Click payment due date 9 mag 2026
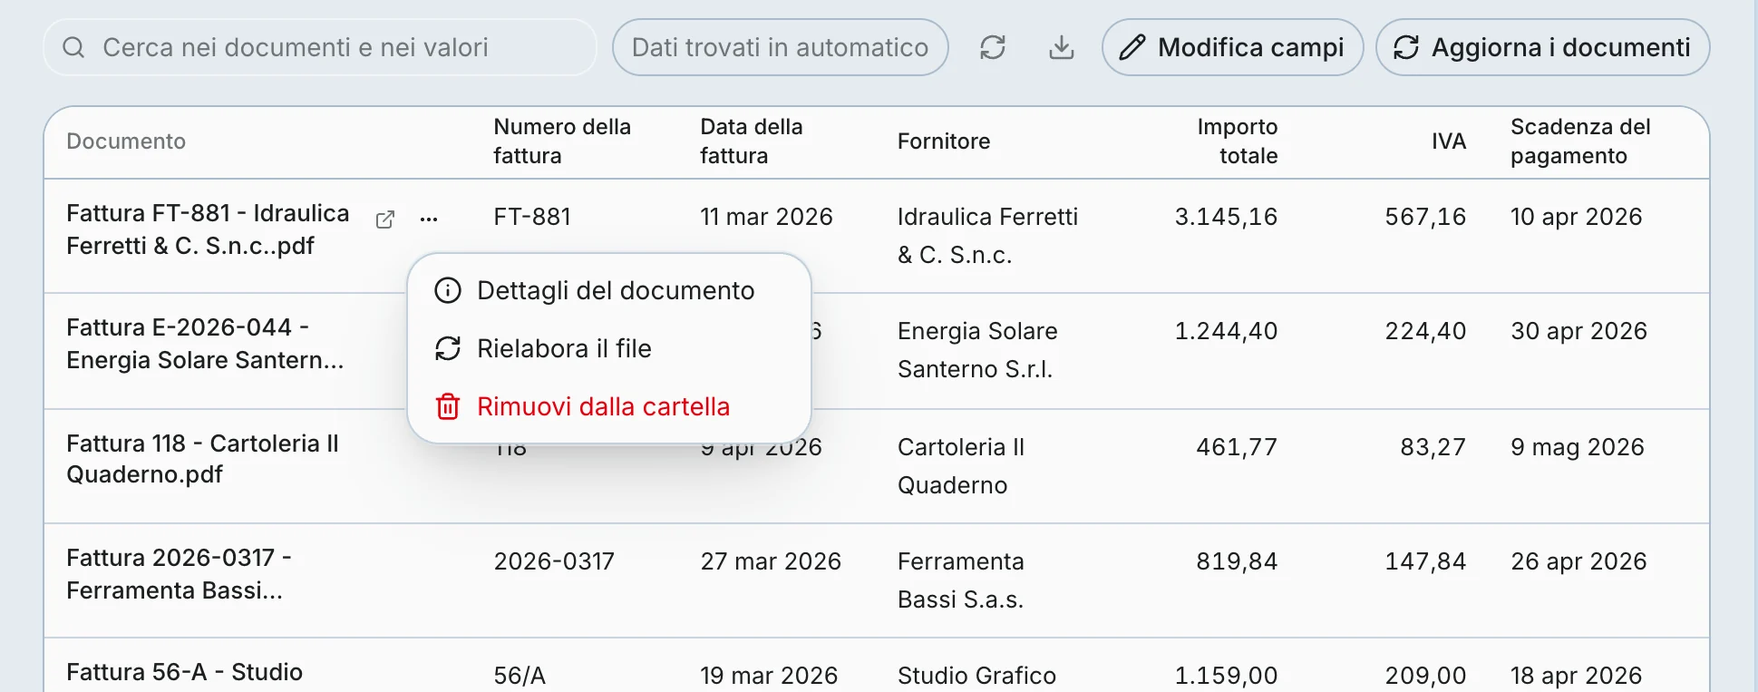This screenshot has width=1758, height=692. (1578, 447)
